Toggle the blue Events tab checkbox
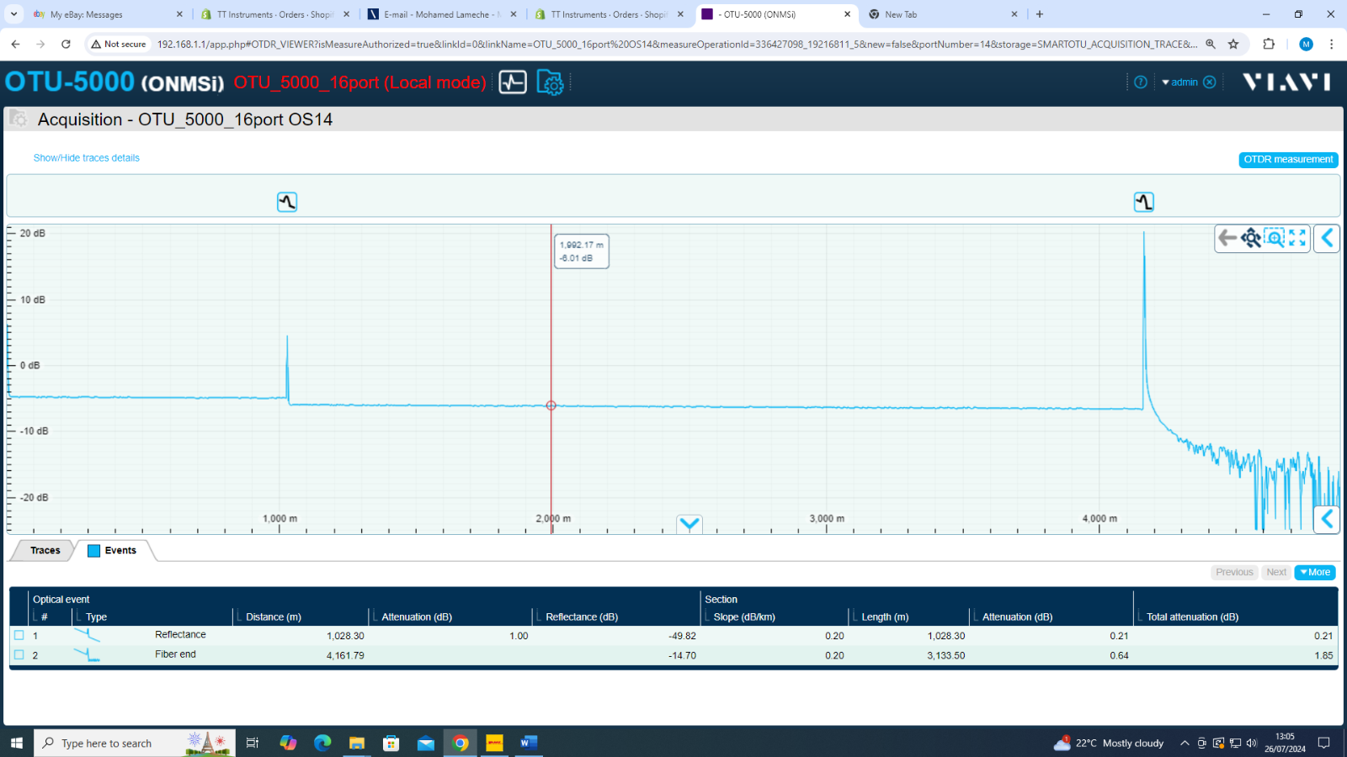The height and width of the screenshot is (757, 1347). tap(94, 551)
